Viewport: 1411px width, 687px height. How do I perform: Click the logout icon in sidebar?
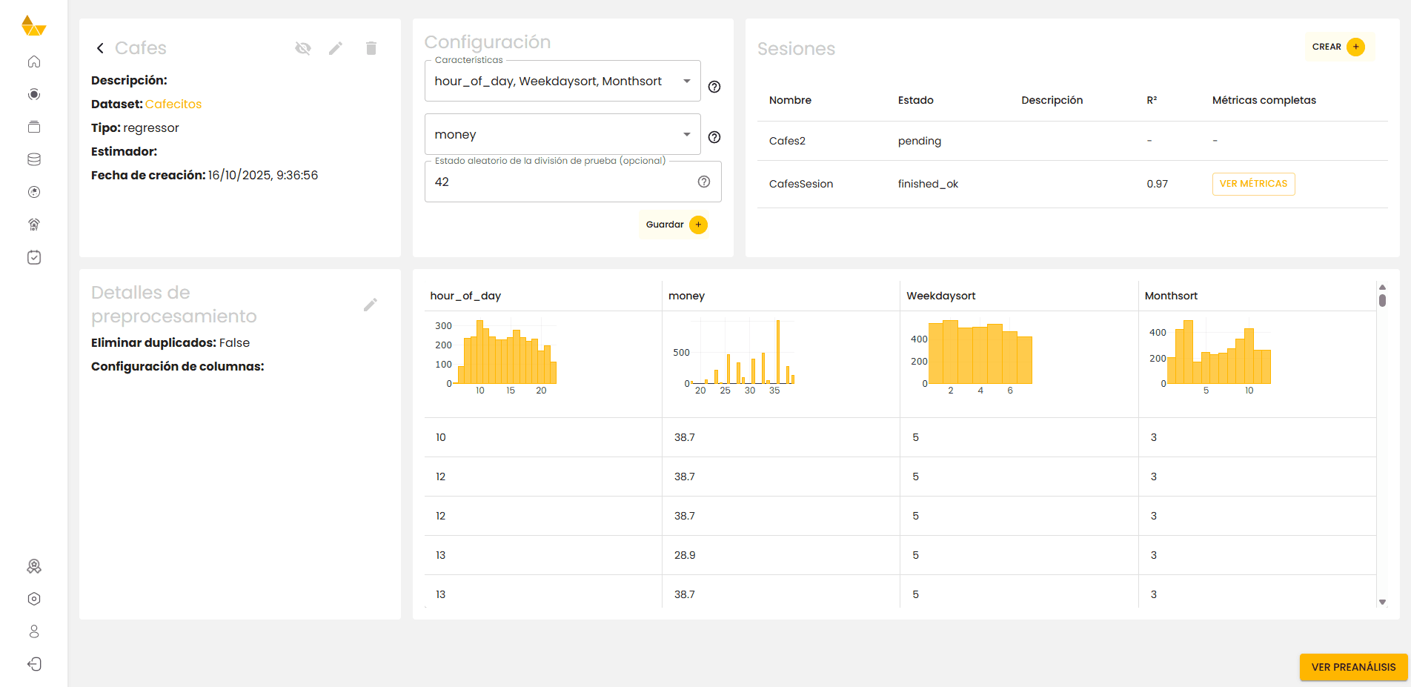pos(34,664)
